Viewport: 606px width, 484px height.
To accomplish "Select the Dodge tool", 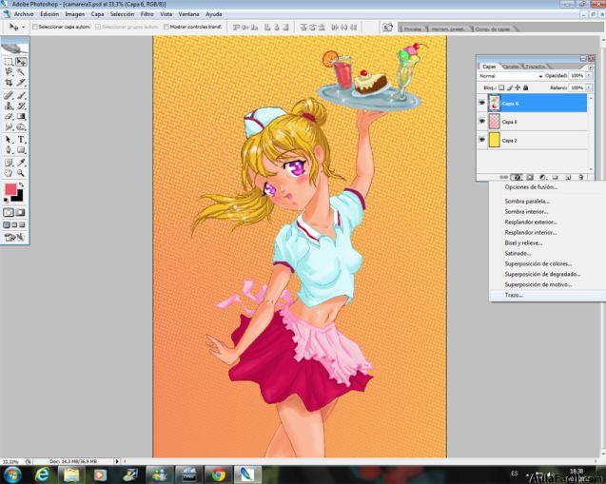I will tap(21, 126).
